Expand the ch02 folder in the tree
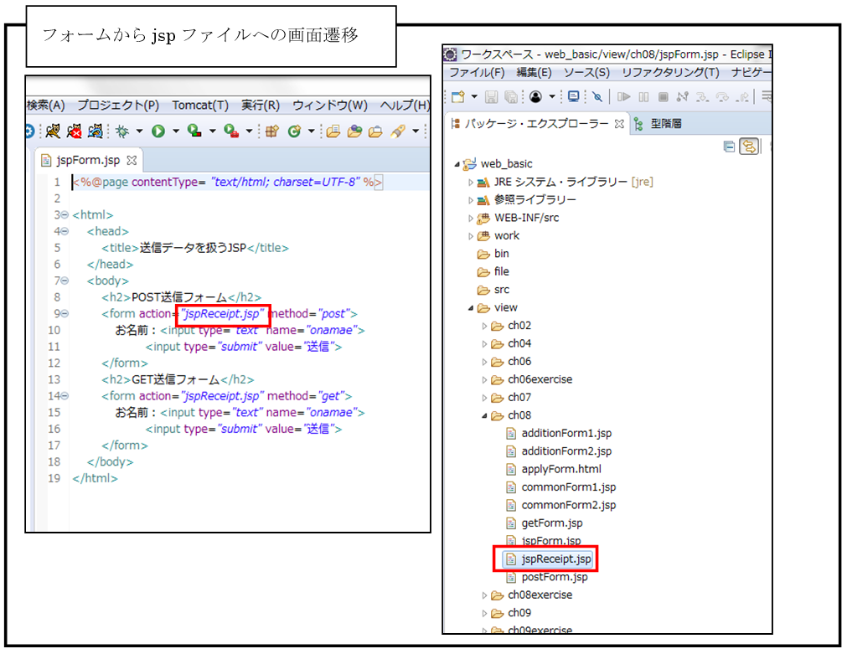Image resolution: width=847 pixels, height=654 pixels. click(485, 326)
